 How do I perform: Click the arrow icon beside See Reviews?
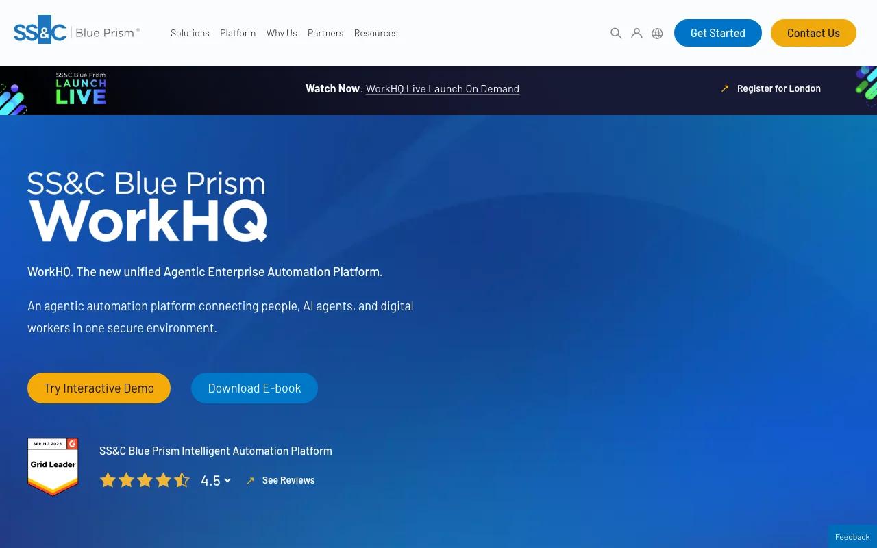[x=250, y=481]
